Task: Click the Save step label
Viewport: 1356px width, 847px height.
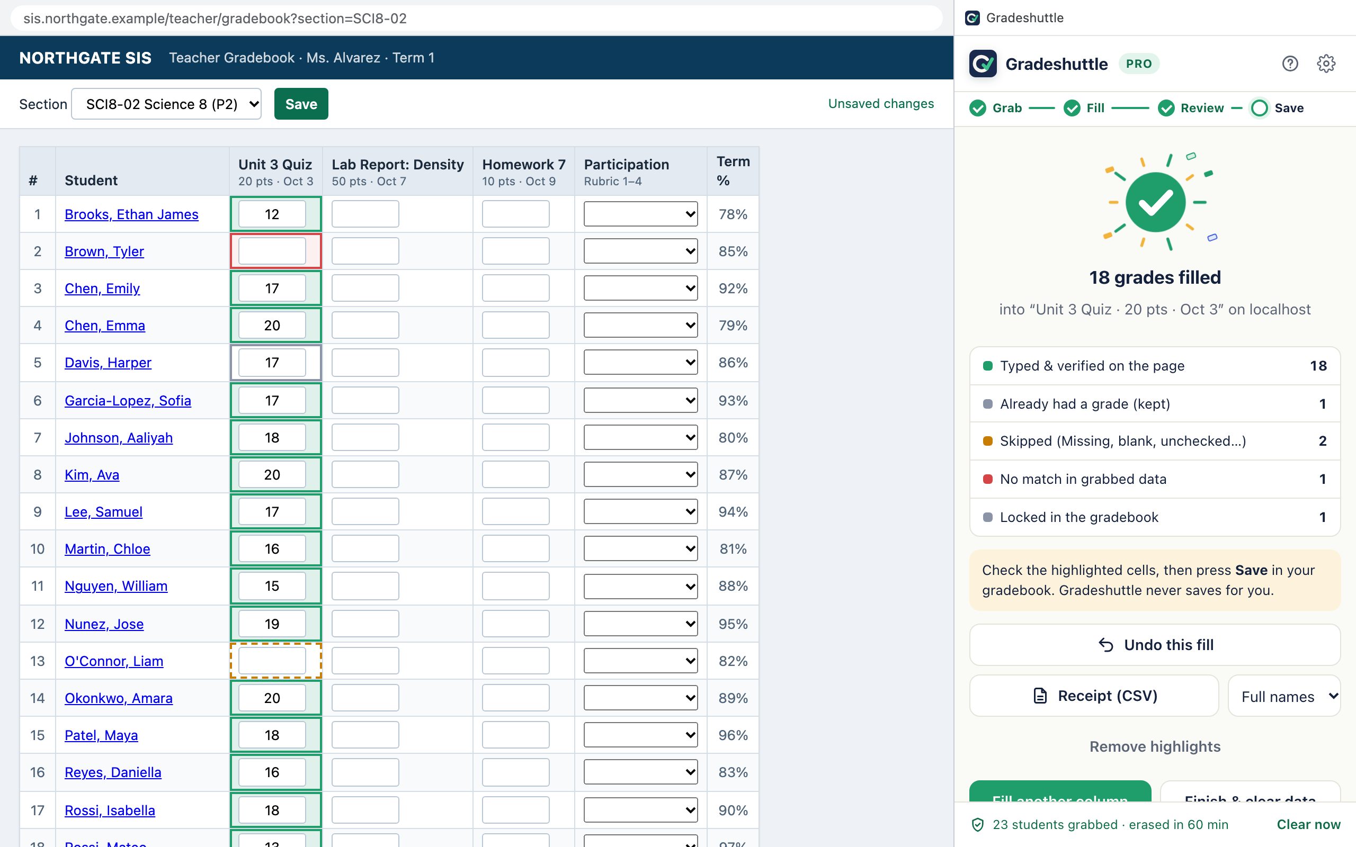Action: coord(1289,108)
